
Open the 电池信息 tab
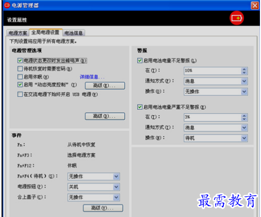pyautogui.click(x=74, y=33)
